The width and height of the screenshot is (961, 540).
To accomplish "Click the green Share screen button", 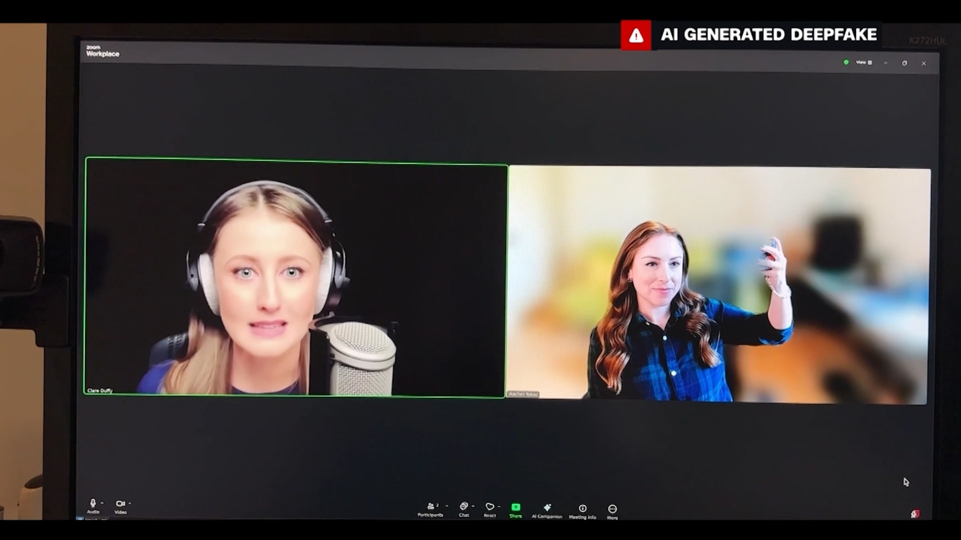I will pos(516,508).
